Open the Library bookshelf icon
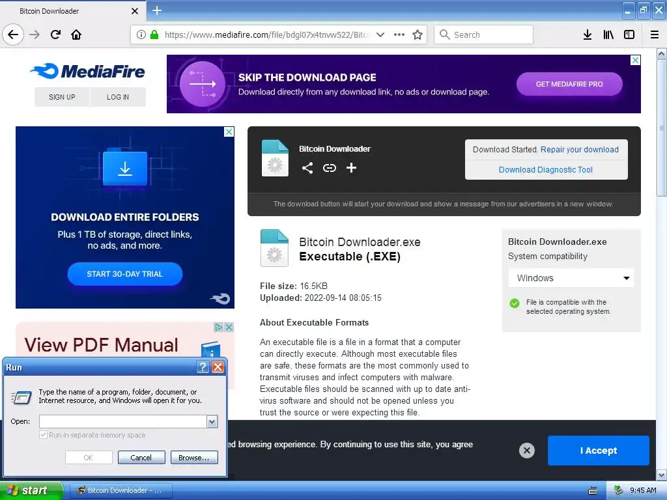Viewport: 667px width, 500px height. click(x=608, y=35)
